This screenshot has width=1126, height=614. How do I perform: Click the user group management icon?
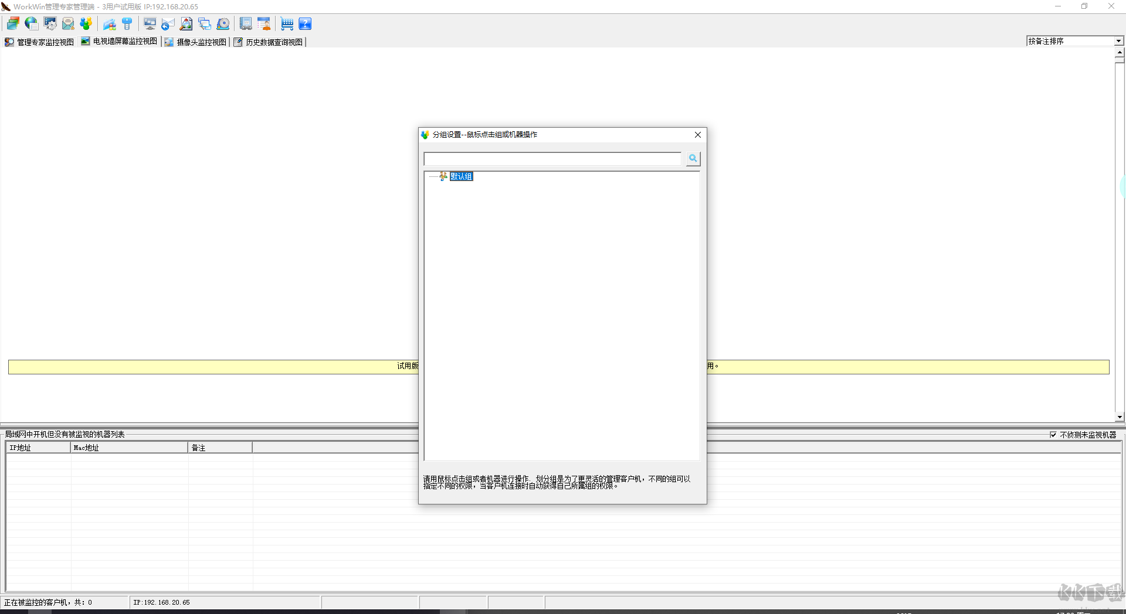86,23
